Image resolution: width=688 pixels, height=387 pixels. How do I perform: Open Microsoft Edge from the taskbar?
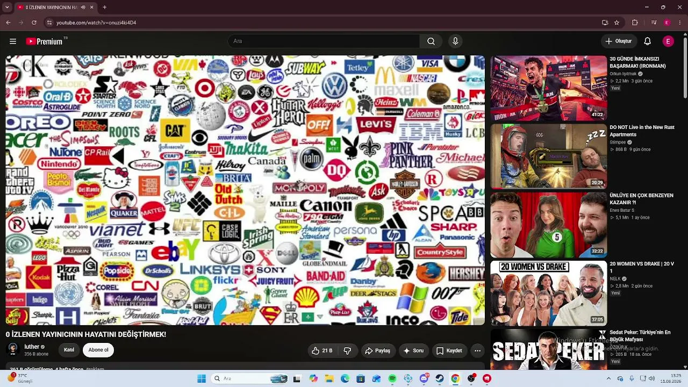345,378
